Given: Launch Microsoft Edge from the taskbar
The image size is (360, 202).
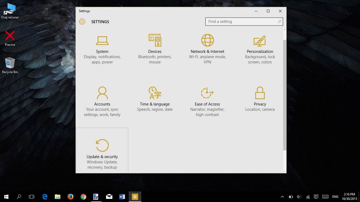Looking at the screenshot, I should point(45,197).
